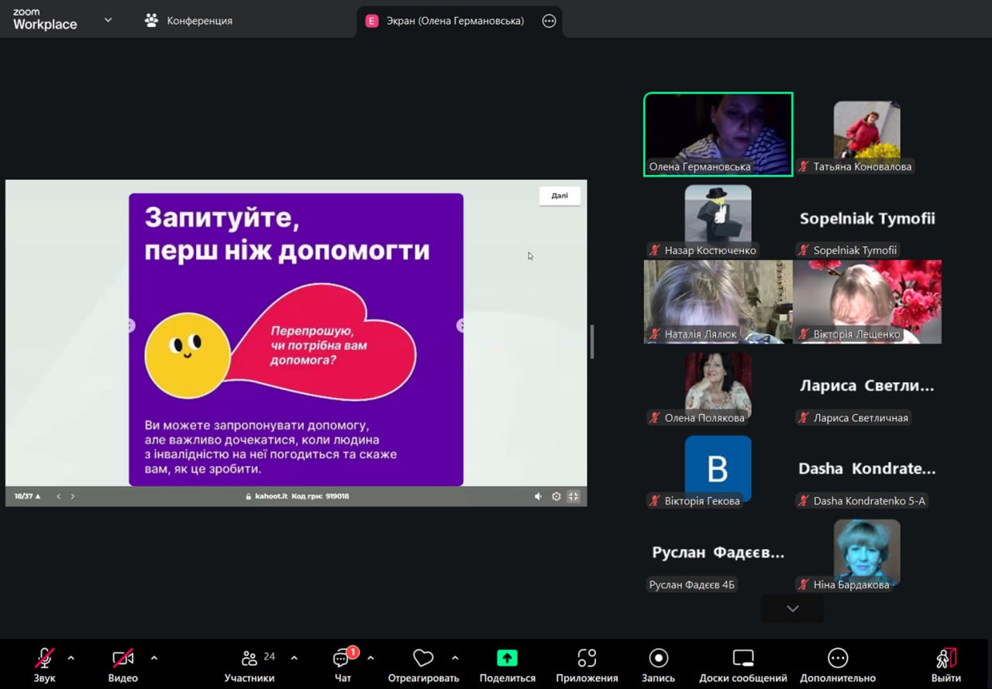Image resolution: width=992 pixels, height=689 pixels.
Task: Start recording with the Запись icon
Action: pos(658,658)
